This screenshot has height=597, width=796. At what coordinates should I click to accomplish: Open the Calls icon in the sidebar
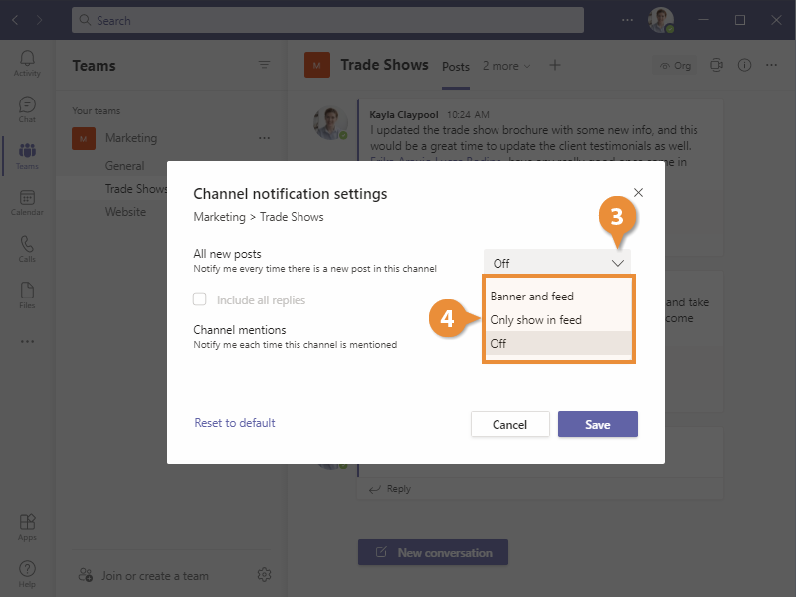tap(27, 249)
